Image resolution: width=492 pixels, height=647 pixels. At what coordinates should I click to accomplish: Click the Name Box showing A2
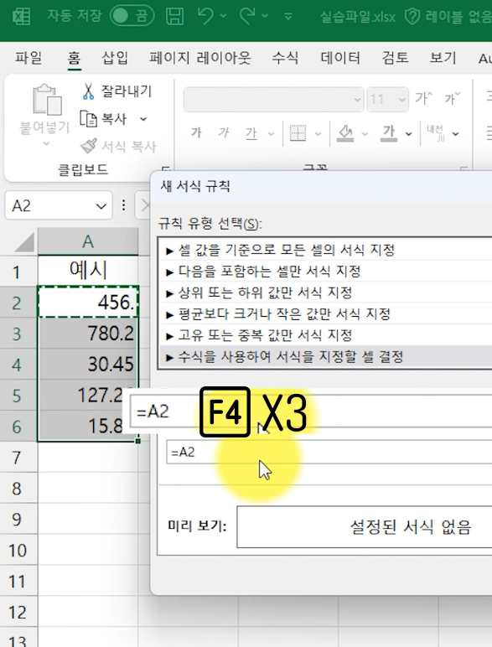[49, 205]
